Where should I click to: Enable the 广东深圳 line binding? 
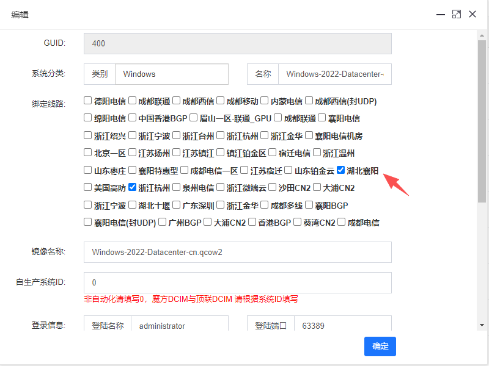click(177, 205)
